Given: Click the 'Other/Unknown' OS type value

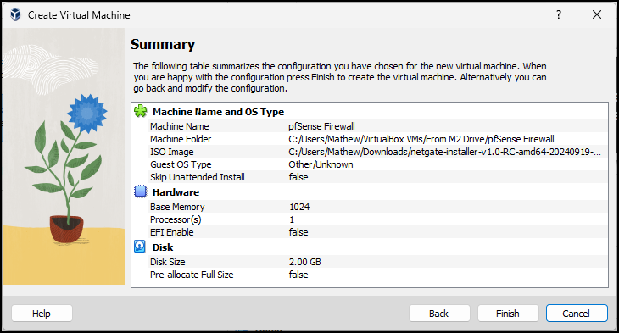Looking at the screenshot, I should pyautogui.click(x=321, y=164).
